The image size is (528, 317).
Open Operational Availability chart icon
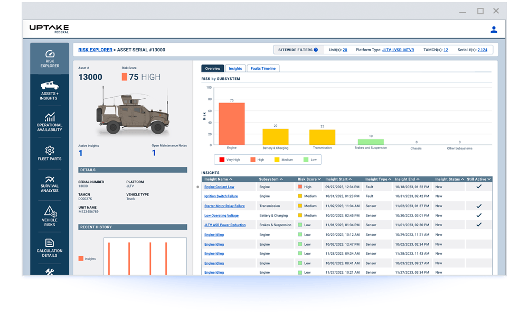coord(50,117)
